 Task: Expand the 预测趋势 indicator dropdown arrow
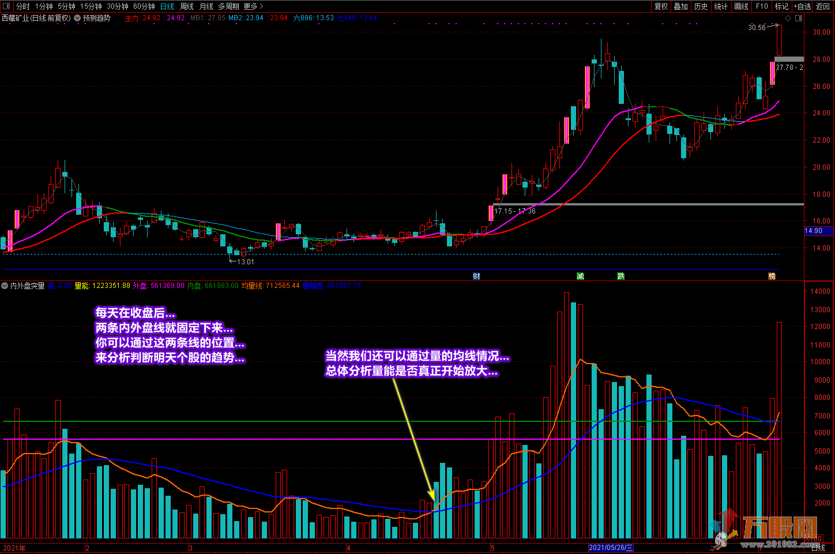tap(77, 18)
